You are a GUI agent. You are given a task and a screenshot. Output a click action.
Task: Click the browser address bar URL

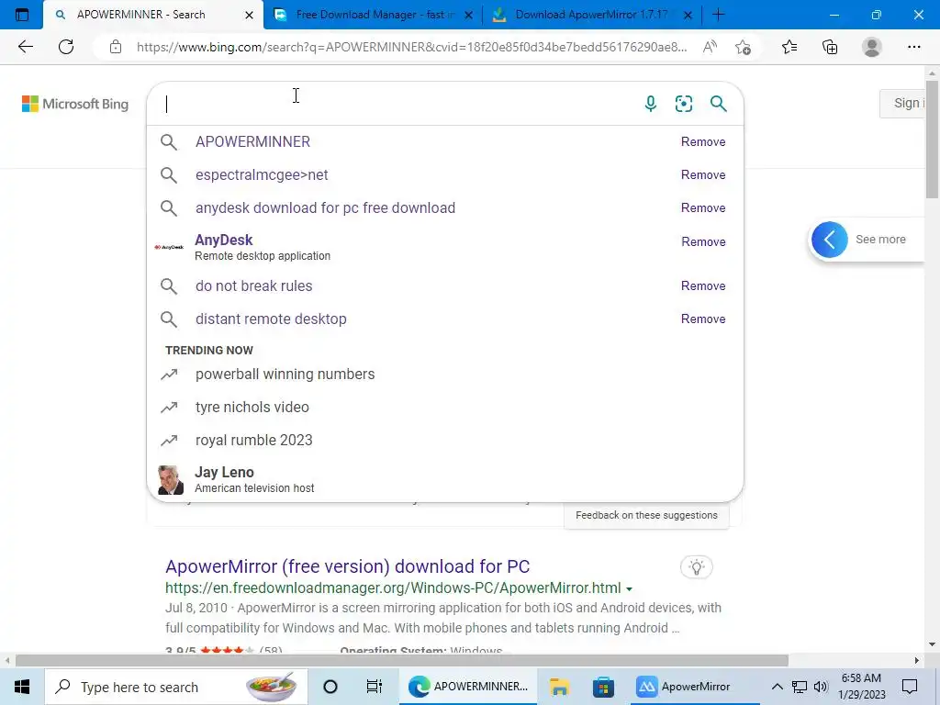pos(412,47)
